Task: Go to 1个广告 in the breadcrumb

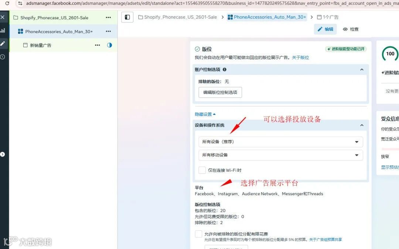Action: tap(328, 17)
